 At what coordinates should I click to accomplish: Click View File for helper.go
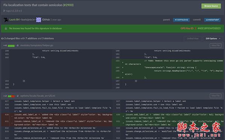tap(215, 45)
